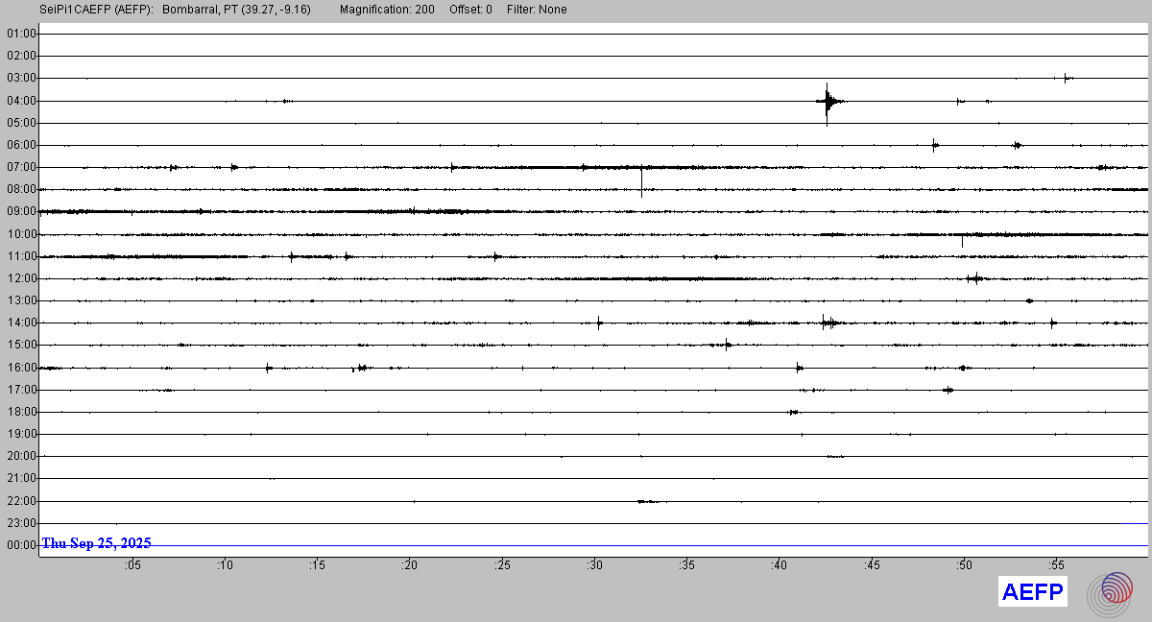Click the tall spike on the 08:00 trace
This screenshot has width=1152, height=622.
point(641,182)
